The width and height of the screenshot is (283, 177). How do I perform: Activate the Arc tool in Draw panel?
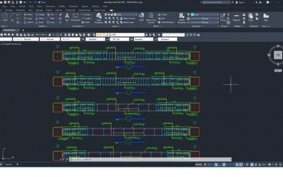pos(12,16)
